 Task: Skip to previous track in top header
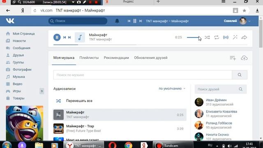click(x=129, y=21)
